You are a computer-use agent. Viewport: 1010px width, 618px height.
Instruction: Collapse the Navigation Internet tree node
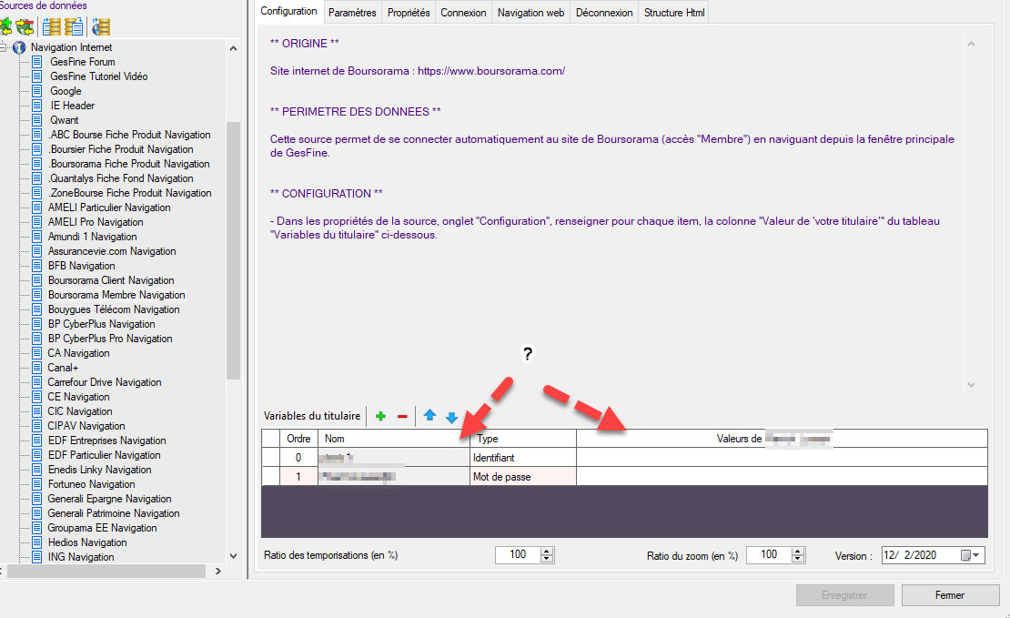pyautogui.click(x=5, y=47)
